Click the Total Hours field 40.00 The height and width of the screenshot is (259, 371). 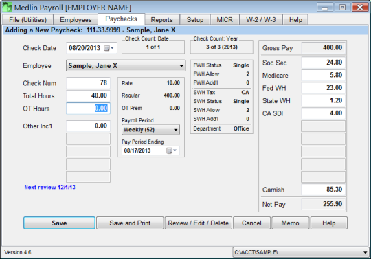click(x=88, y=95)
